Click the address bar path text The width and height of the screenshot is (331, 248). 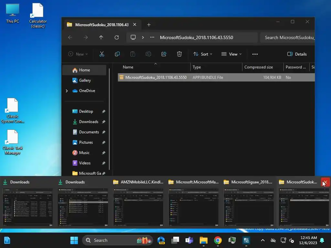coord(196,37)
